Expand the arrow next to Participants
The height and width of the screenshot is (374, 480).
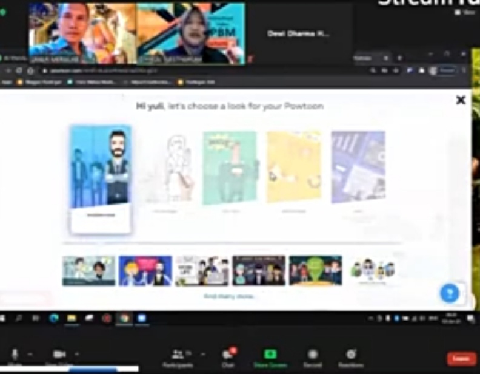(x=202, y=355)
